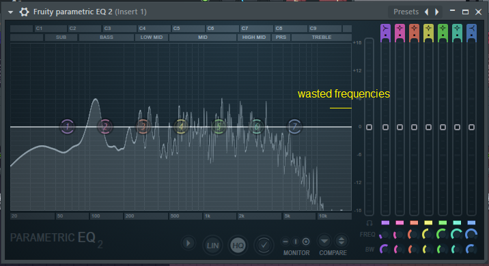Viewport: 489px width, 266px height.
Task: Click the LOW MID frequency range label
Action: 152,38
